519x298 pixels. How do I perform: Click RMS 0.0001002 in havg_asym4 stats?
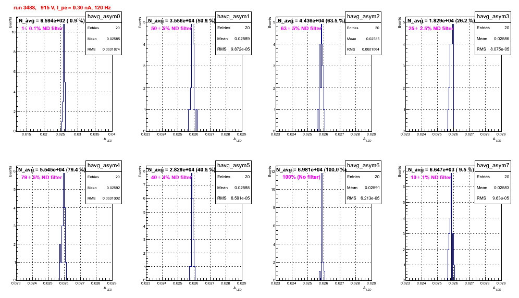coord(104,198)
